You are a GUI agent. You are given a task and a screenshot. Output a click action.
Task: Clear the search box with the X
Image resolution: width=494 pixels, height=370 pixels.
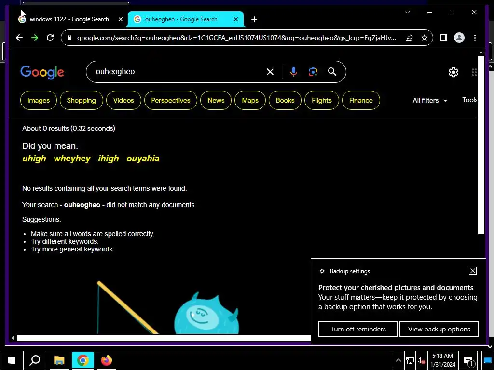coord(270,72)
